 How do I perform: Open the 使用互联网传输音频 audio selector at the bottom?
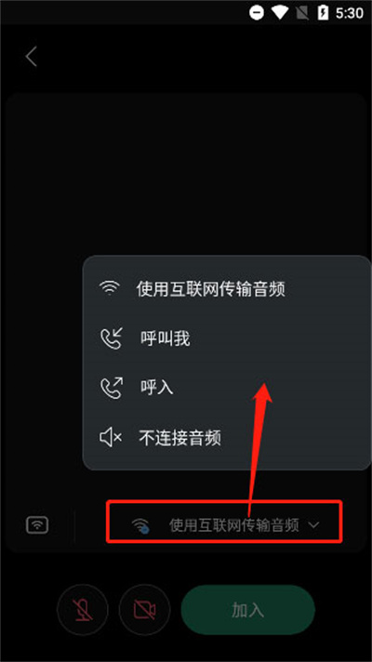tap(224, 521)
